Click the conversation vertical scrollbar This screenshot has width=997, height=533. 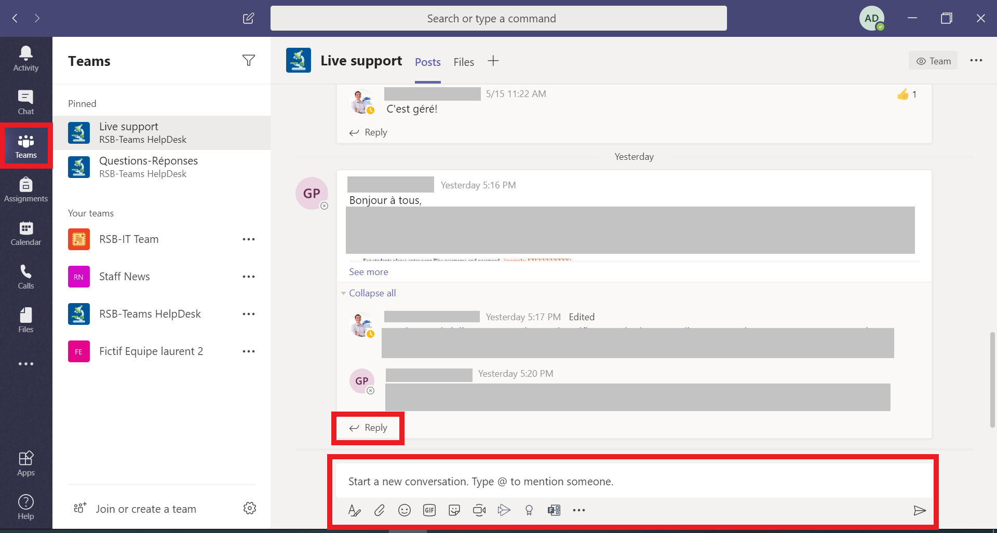coord(992,379)
